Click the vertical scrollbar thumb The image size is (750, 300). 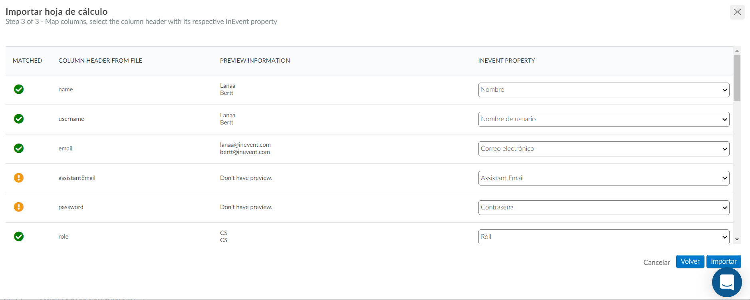coord(737,78)
